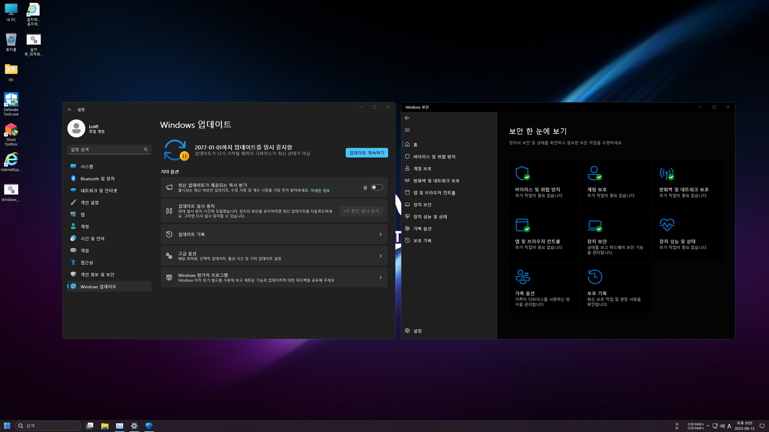Select 시간 및 언어 in the Settings sidebar
This screenshot has height=432, width=769.
[109, 239]
